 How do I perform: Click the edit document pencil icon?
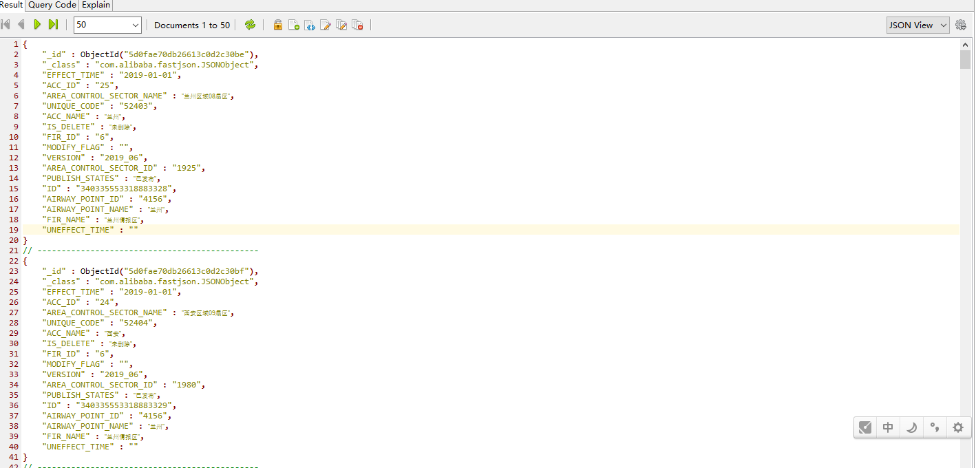pyautogui.click(x=325, y=25)
